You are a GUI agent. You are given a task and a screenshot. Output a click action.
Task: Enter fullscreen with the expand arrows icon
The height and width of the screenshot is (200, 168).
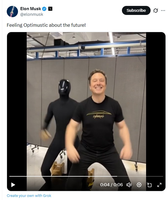pyautogui.click(x=159, y=185)
